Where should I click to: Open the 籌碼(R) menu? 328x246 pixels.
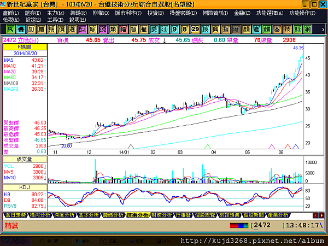[78, 13]
